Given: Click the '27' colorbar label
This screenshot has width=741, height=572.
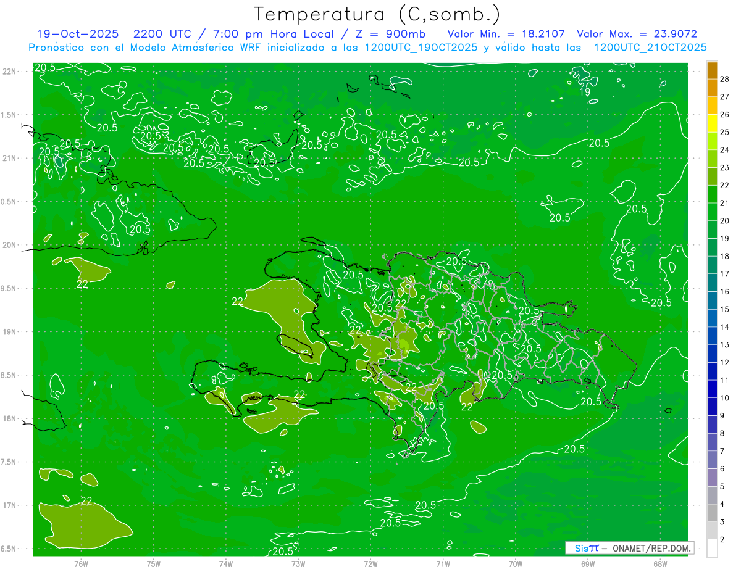Looking at the screenshot, I should pyautogui.click(x=725, y=97).
